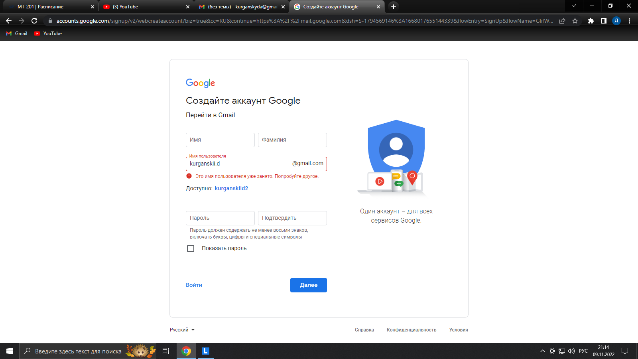
Task: Open the Справка footer link
Action: click(x=364, y=330)
